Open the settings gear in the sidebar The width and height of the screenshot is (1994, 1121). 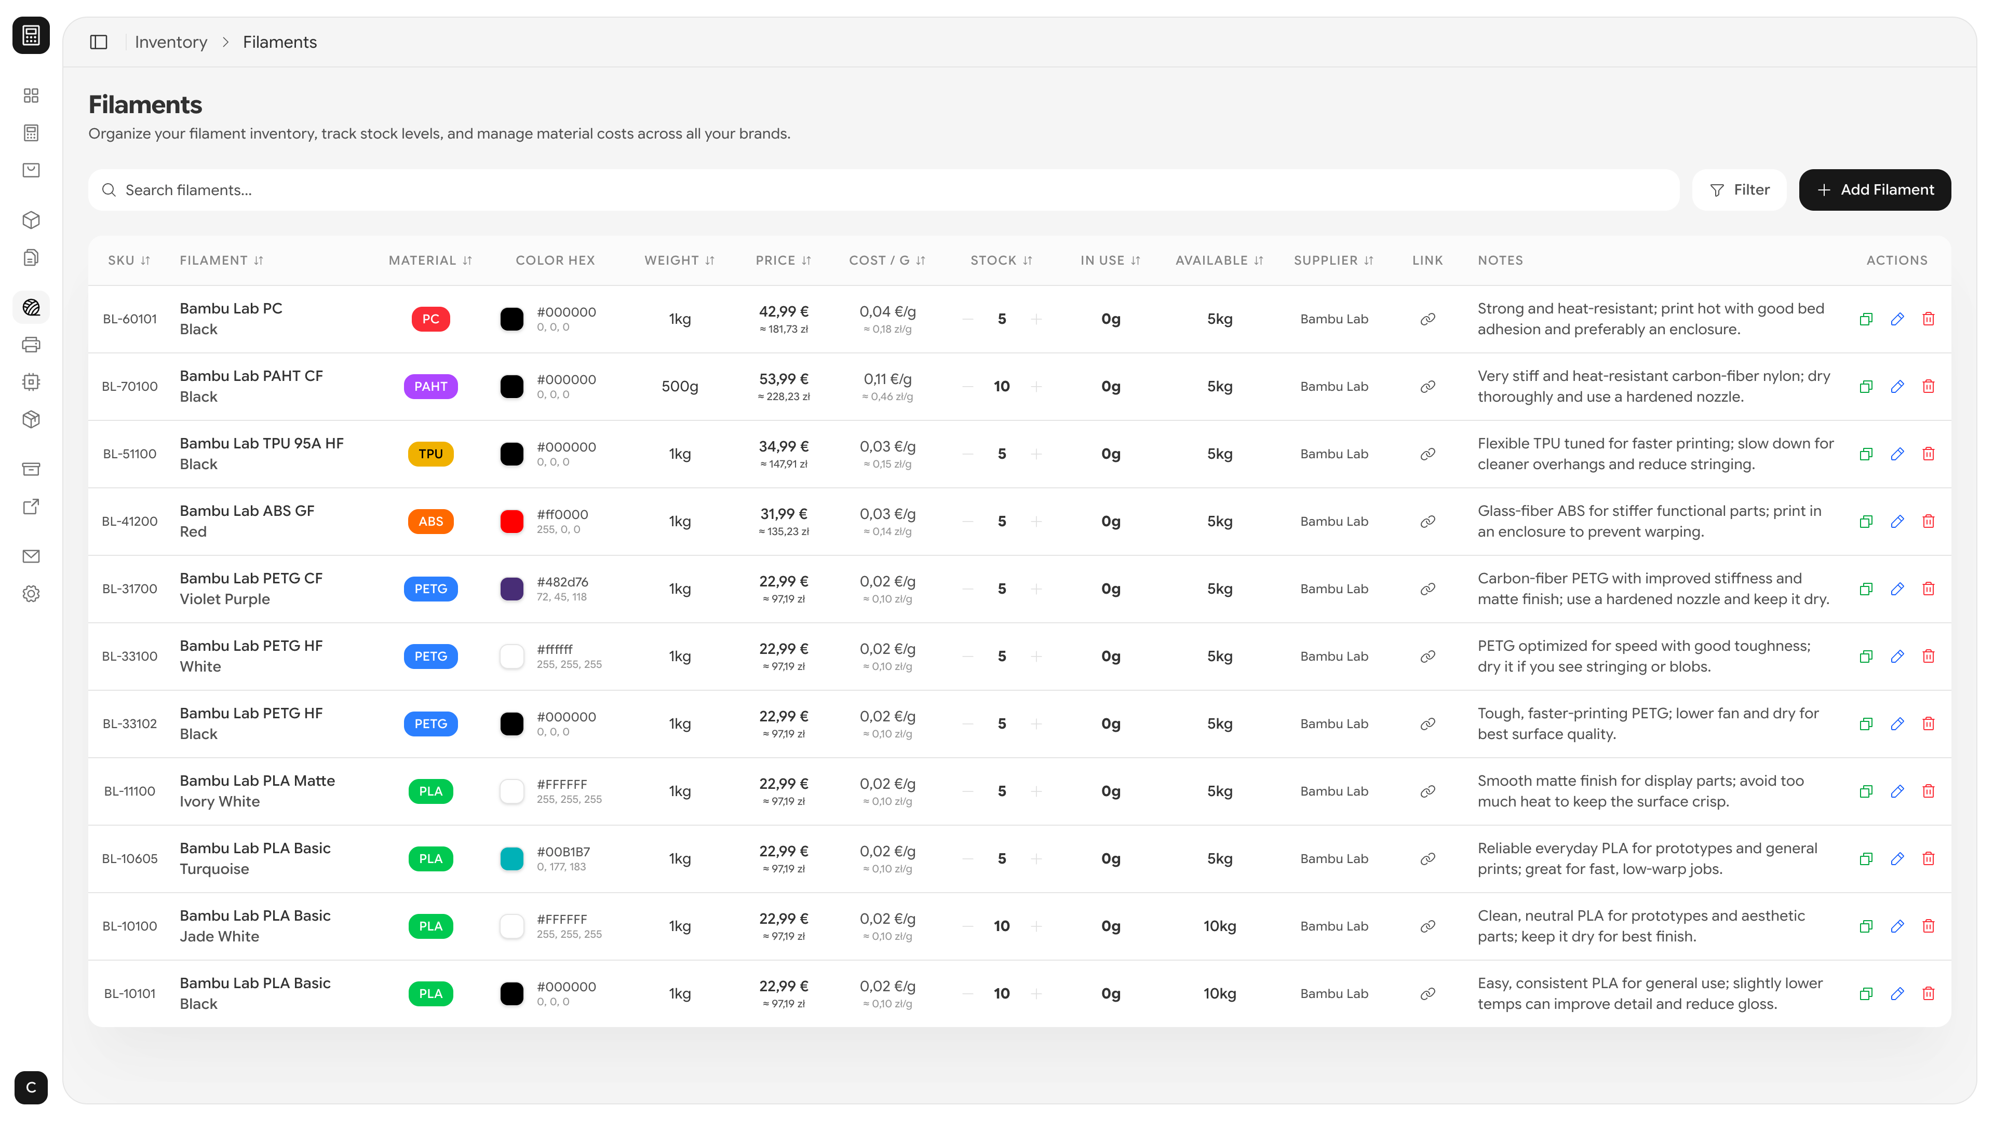[31, 593]
